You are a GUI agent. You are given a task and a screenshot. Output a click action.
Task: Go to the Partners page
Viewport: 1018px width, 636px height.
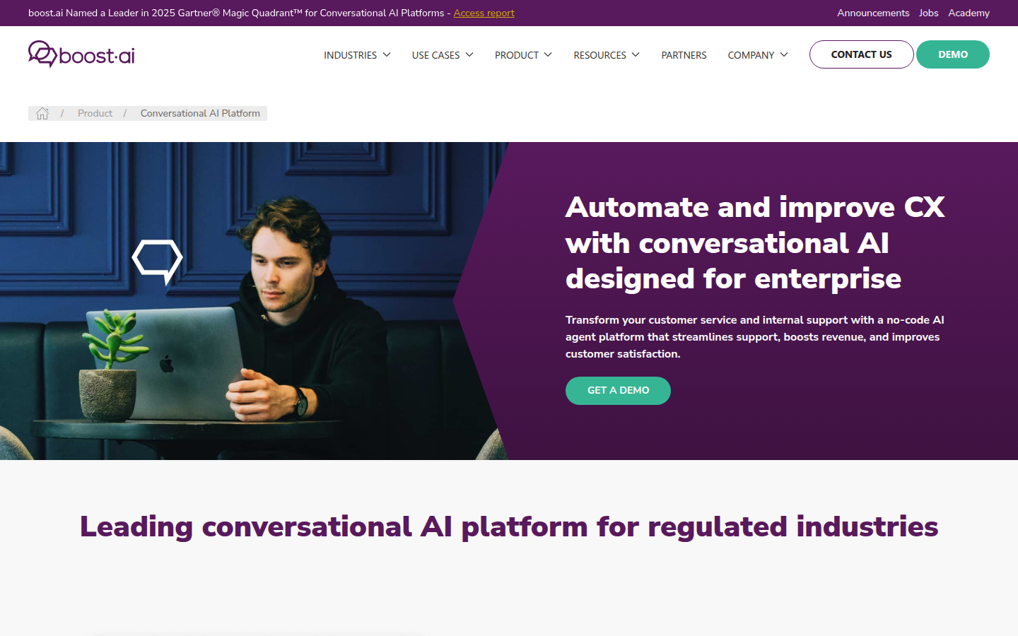tap(684, 55)
